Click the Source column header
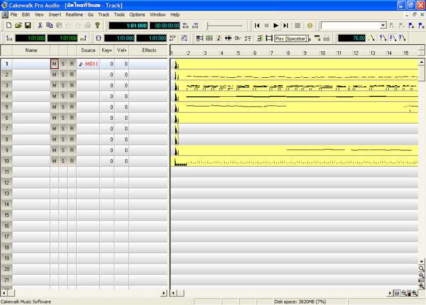 [x=88, y=50]
